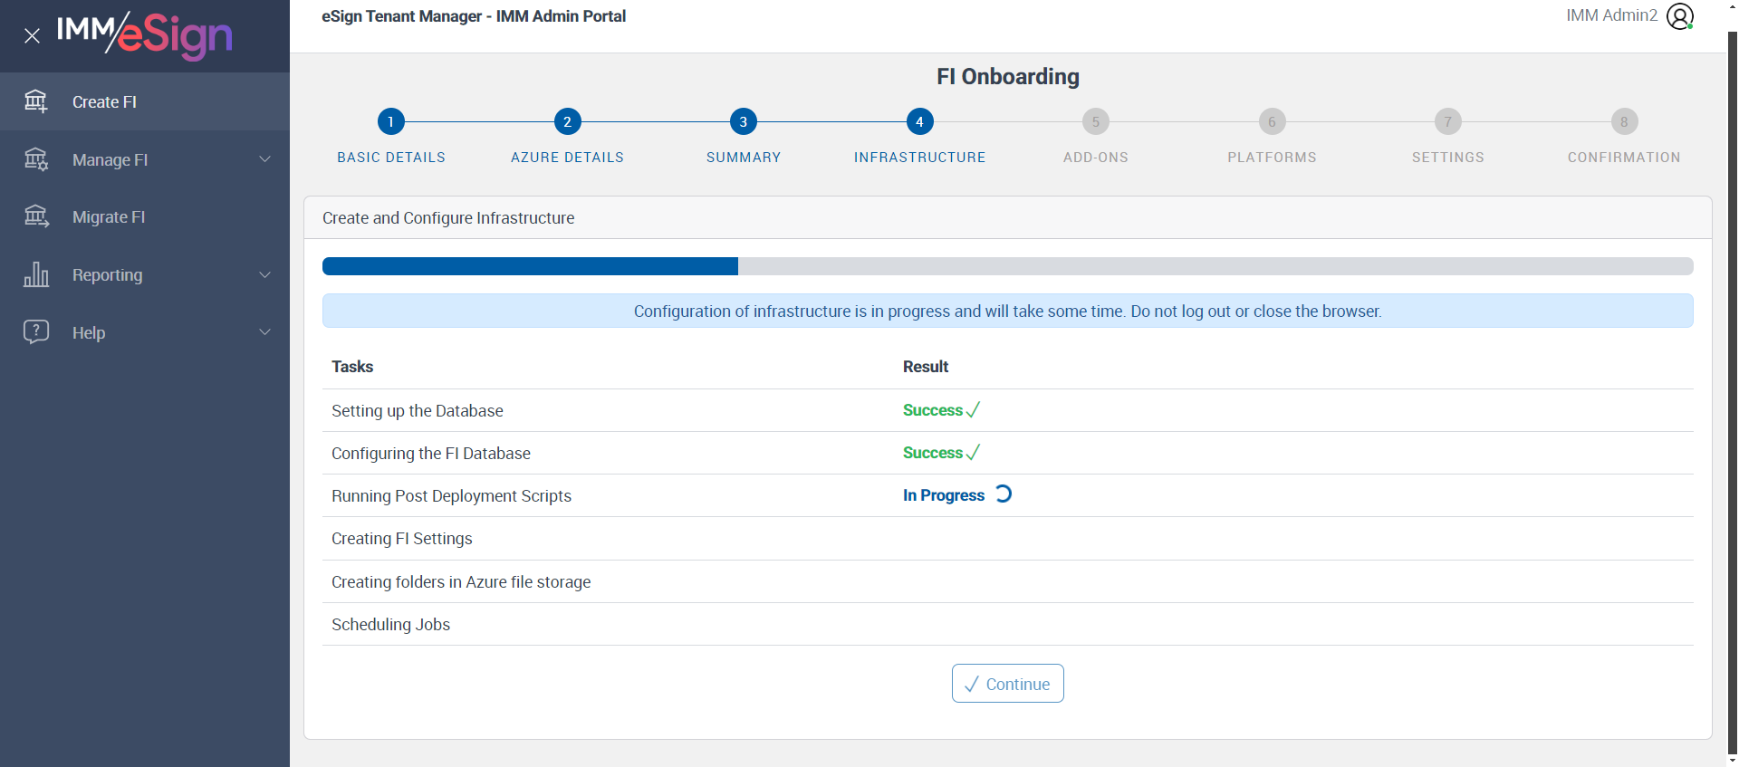The height and width of the screenshot is (767, 1739).
Task: Click the In Progress spinner icon
Action: [x=1004, y=494]
